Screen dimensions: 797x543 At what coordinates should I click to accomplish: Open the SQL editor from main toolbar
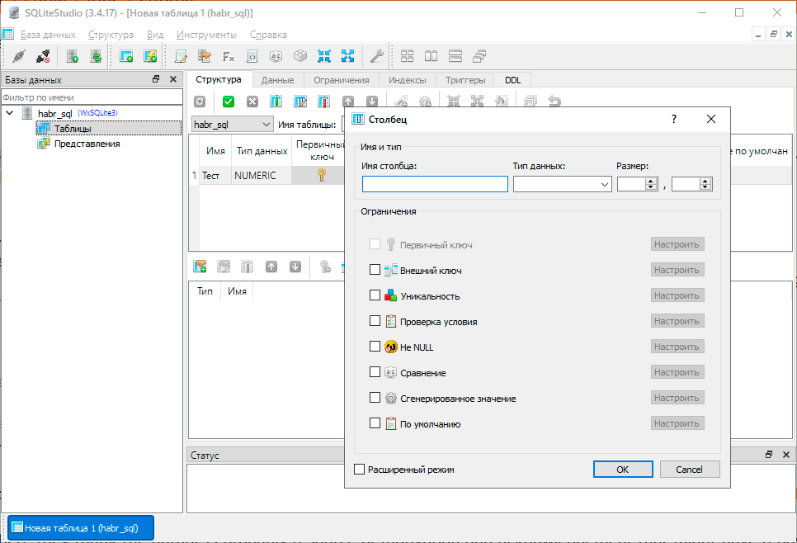coord(181,56)
